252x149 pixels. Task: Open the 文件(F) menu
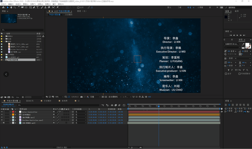tap(4, 4)
